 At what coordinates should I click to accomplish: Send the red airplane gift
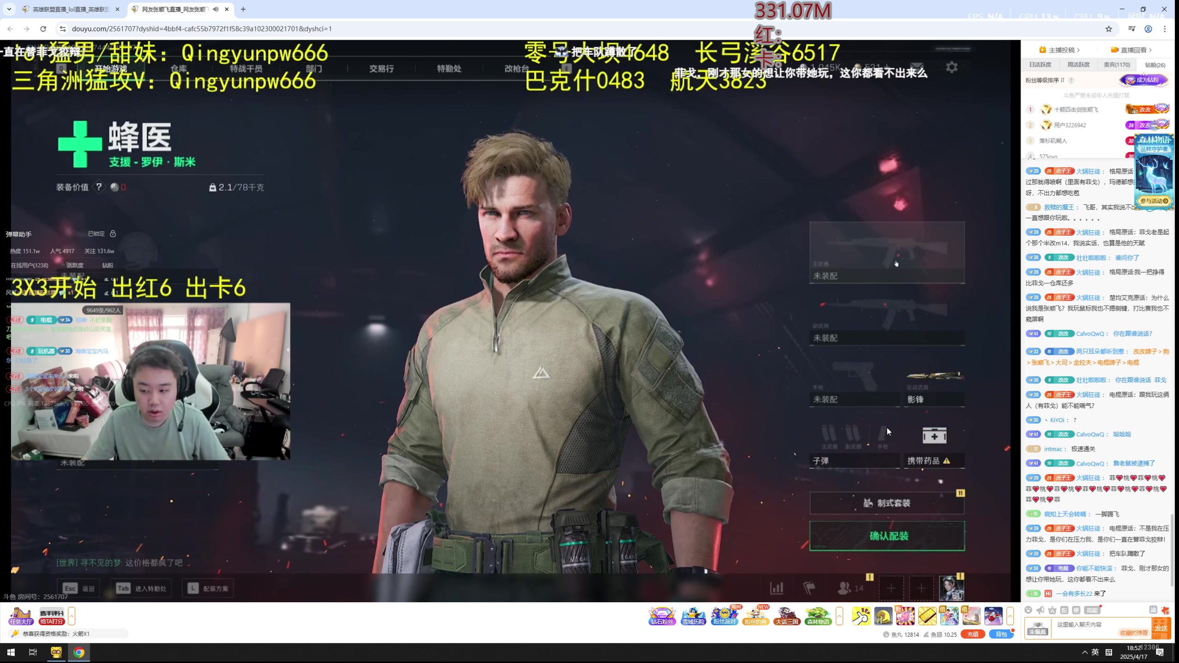tap(993, 616)
